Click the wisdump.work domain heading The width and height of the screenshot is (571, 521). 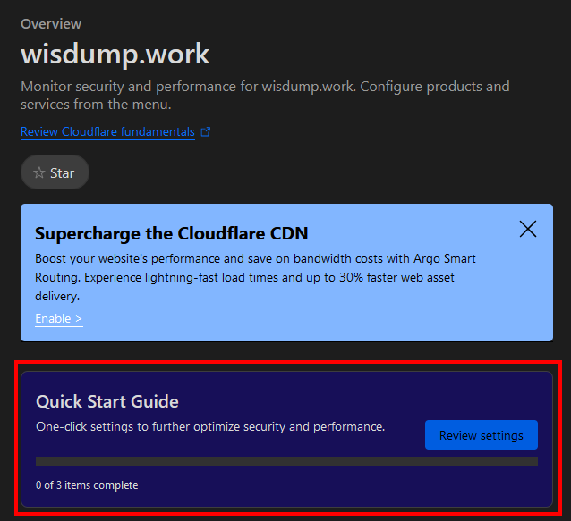click(x=115, y=55)
